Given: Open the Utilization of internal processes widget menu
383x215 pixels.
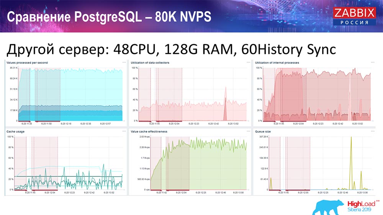Looking at the screenshot, I should click(x=373, y=63).
